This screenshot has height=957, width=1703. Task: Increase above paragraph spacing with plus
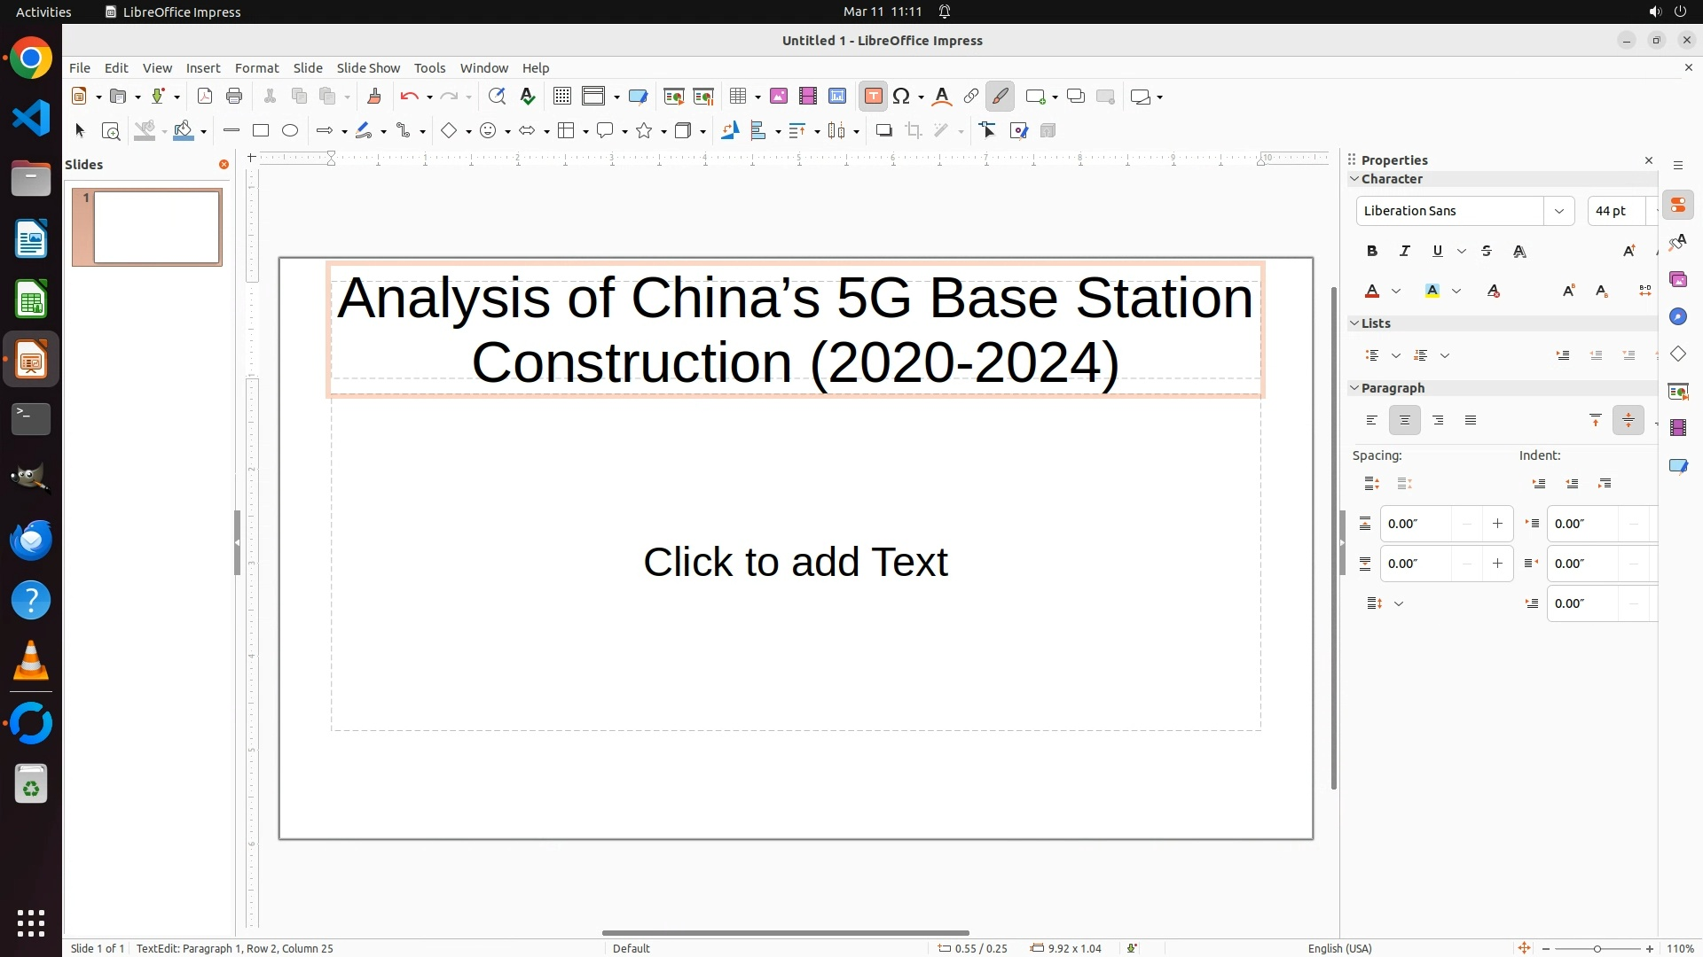(1497, 524)
